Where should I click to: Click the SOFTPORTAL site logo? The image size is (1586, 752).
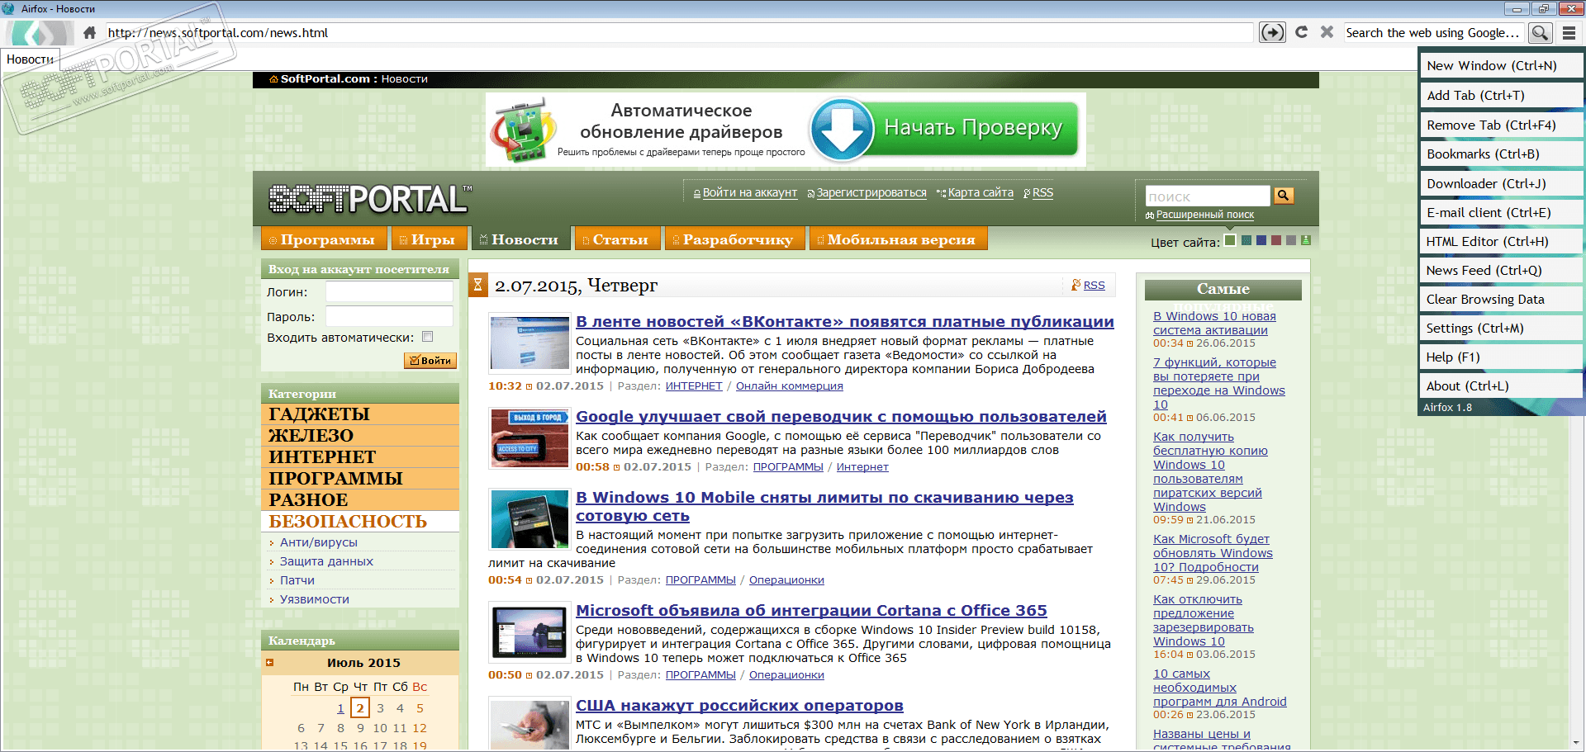click(370, 199)
